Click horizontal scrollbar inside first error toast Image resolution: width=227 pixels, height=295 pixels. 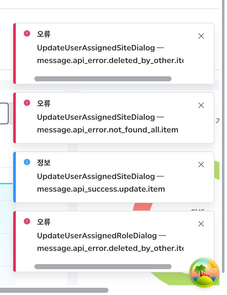[103, 79]
